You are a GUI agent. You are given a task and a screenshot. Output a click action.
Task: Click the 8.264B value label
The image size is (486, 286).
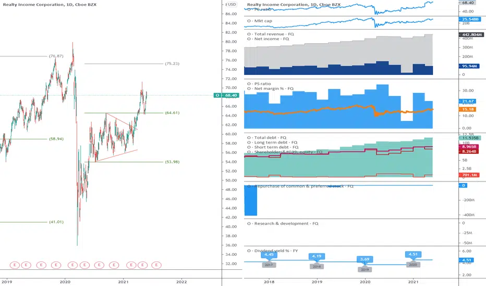(x=469, y=151)
